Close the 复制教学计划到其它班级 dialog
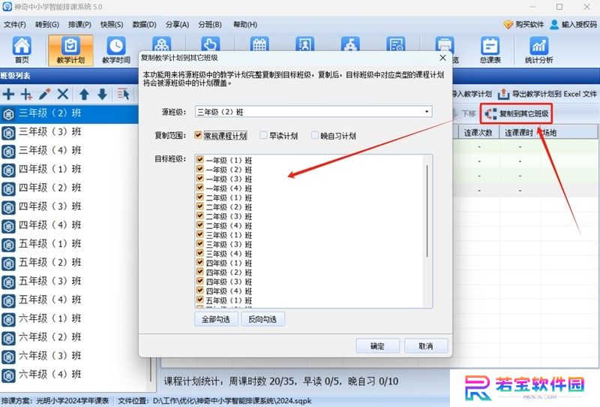This screenshot has height=407, width=600. [x=442, y=58]
